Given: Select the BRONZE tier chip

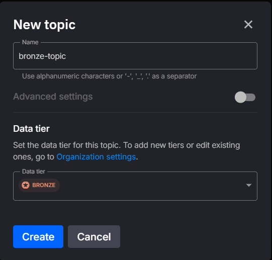Looking at the screenshot, I should tap(39, 185).
